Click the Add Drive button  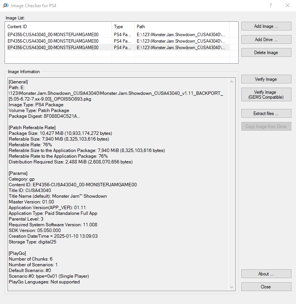coord(266,40)
